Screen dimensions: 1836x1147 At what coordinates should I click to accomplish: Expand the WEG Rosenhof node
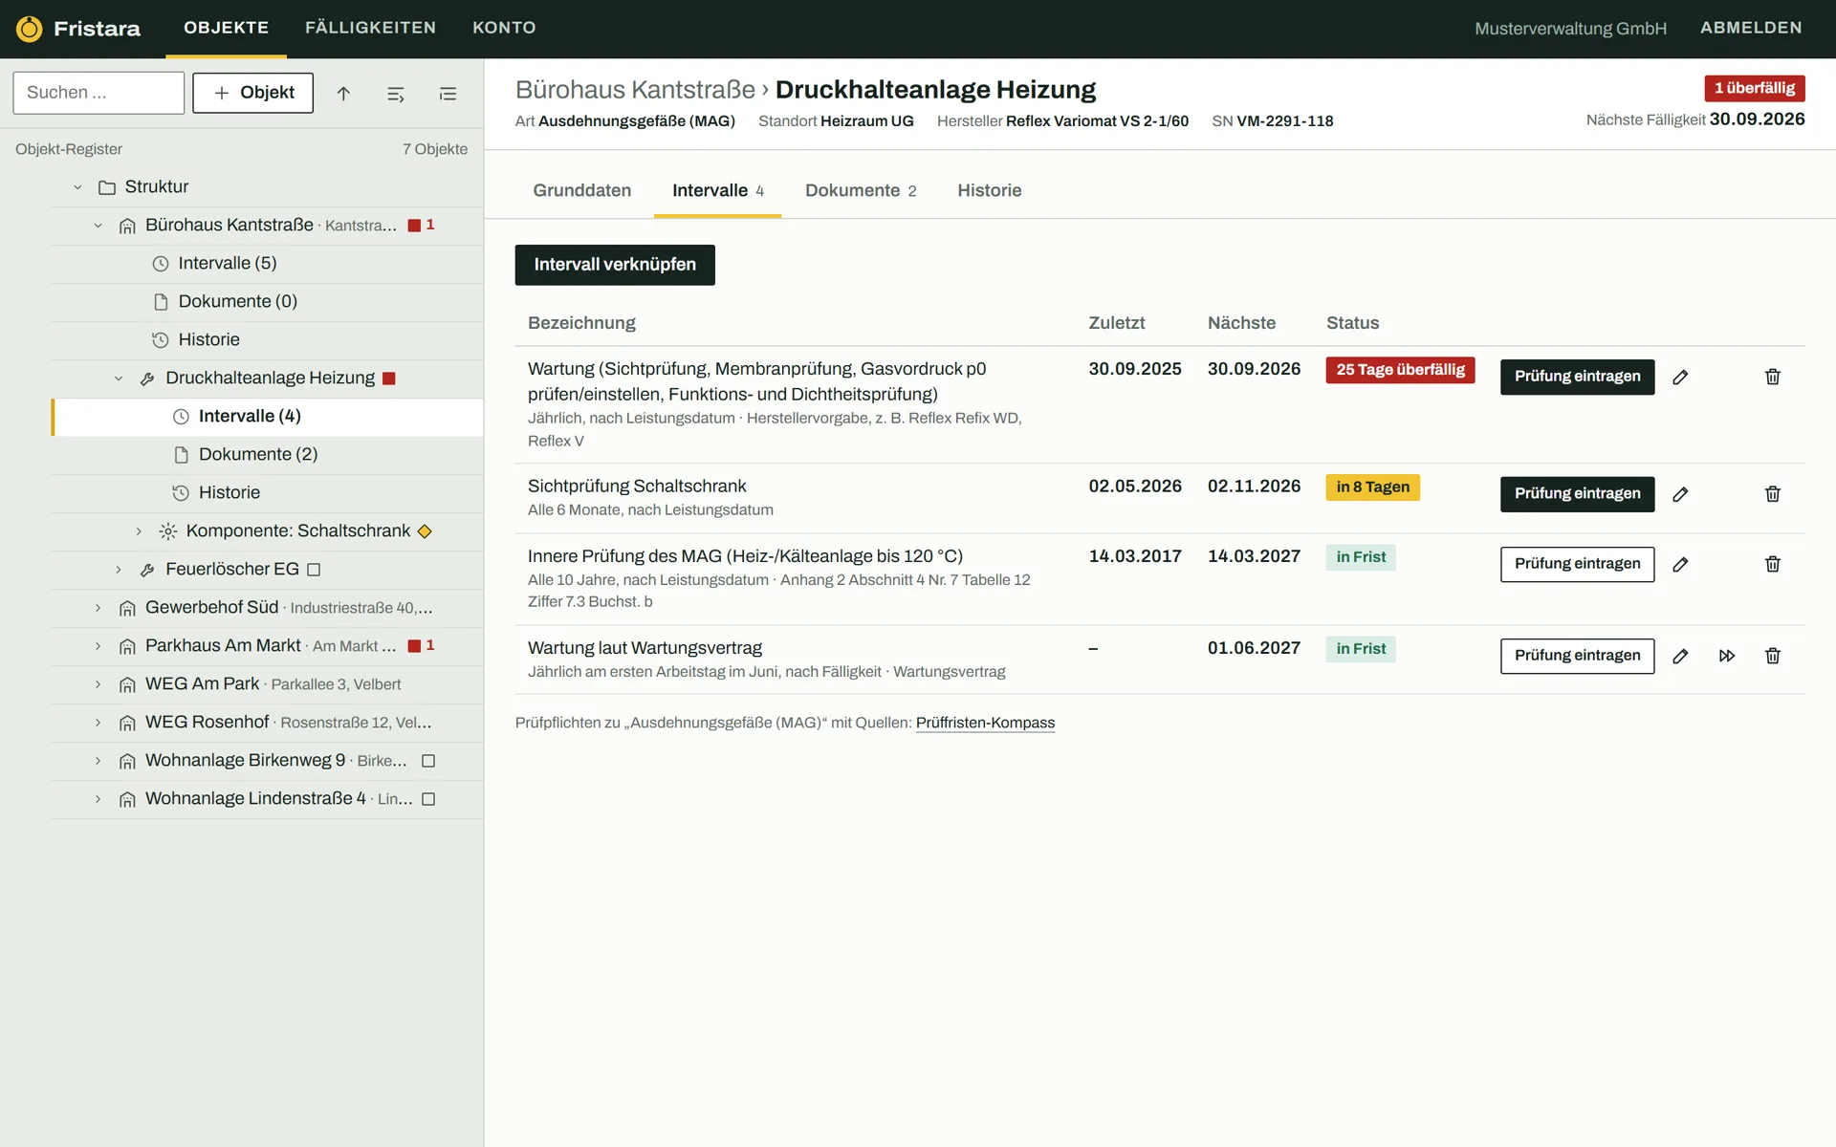tap(98, 723)
